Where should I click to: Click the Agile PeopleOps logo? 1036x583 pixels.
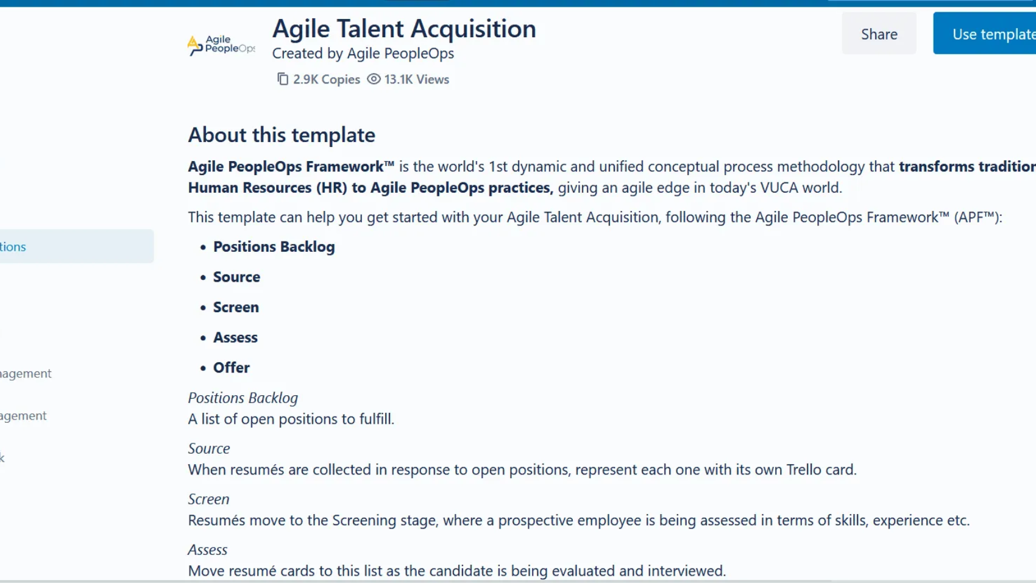221,45
